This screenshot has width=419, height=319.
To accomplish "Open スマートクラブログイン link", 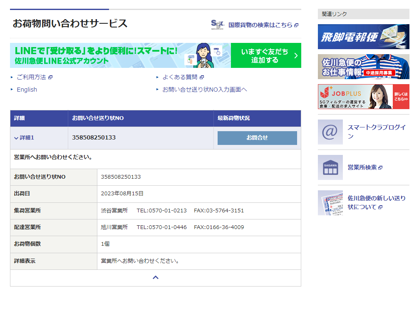I will [377, 132].
